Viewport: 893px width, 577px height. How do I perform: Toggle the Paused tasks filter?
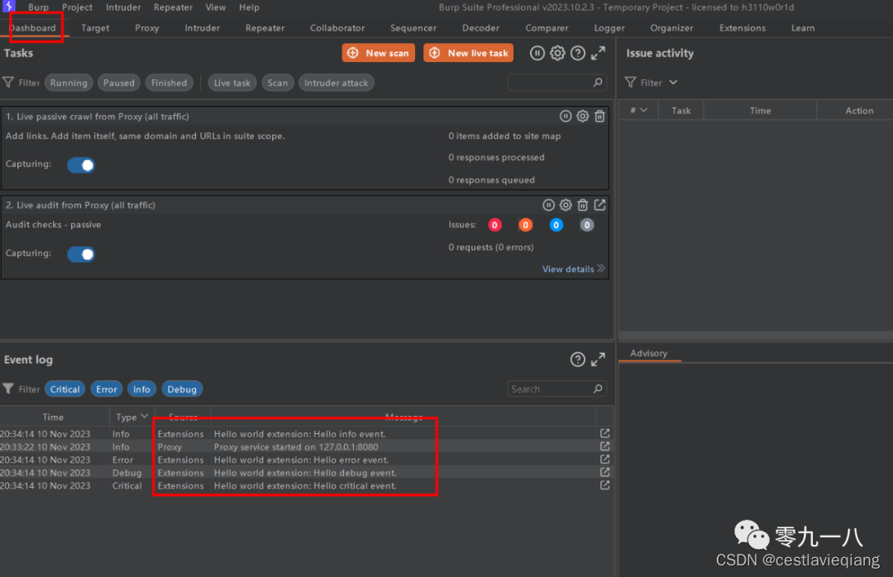coord(118,83)
